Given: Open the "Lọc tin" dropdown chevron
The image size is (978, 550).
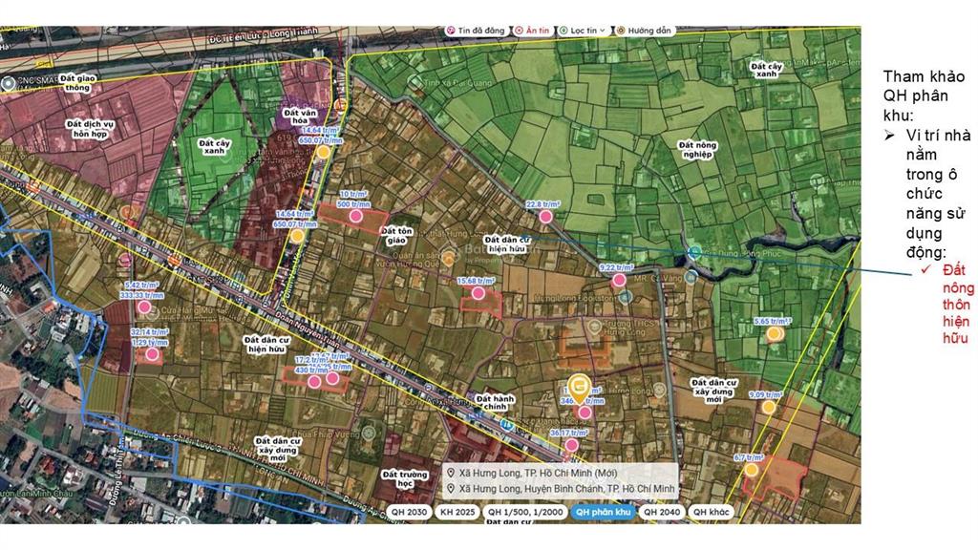Looking at the screenshot, I should [603, 30].
